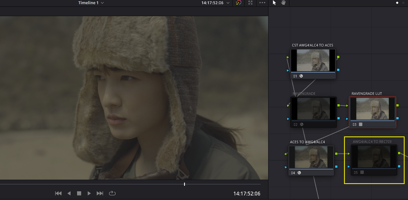Open the top viewer timecode dropdown chevron
The image size is (408, 200).
(x=228, y=3)
